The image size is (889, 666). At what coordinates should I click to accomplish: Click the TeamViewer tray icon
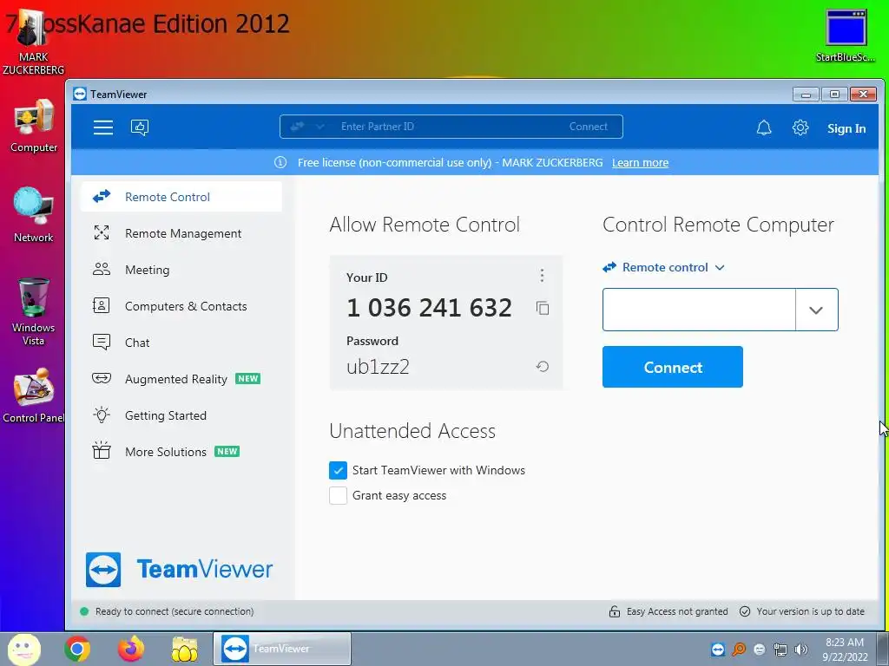(x=718, y=650)
